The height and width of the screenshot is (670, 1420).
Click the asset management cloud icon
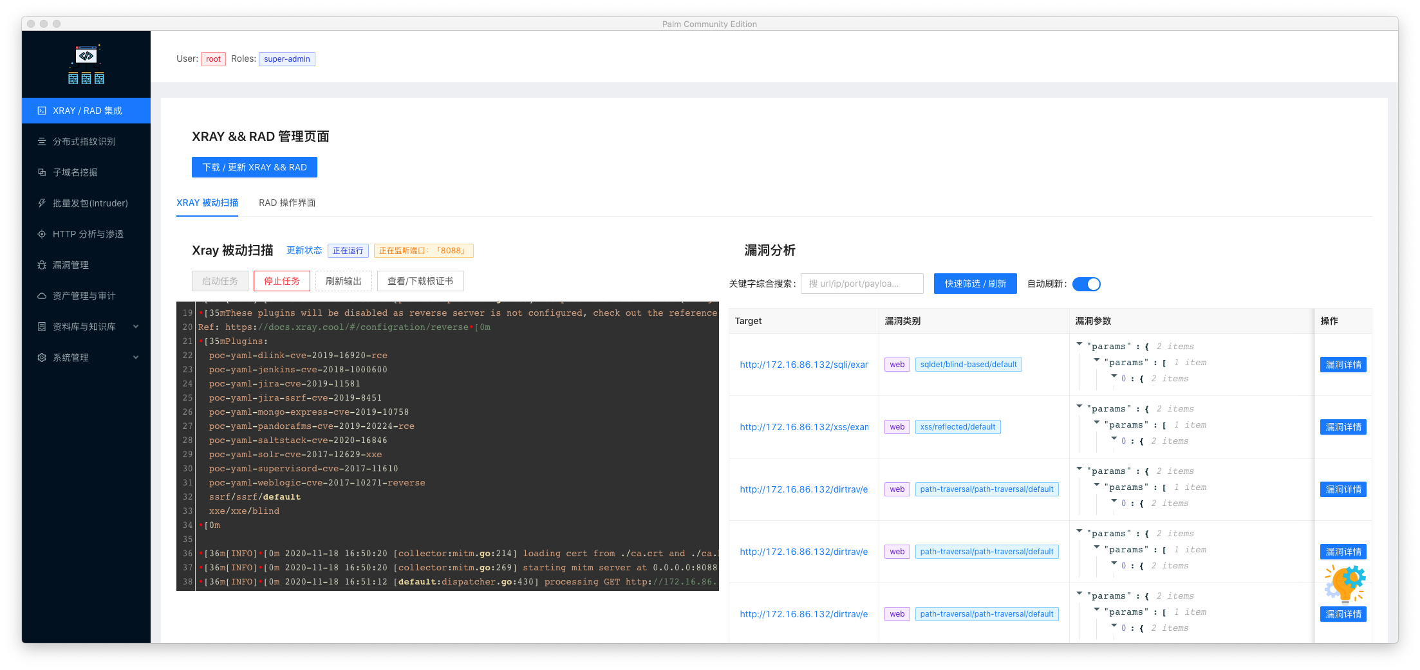pos(42,296)
